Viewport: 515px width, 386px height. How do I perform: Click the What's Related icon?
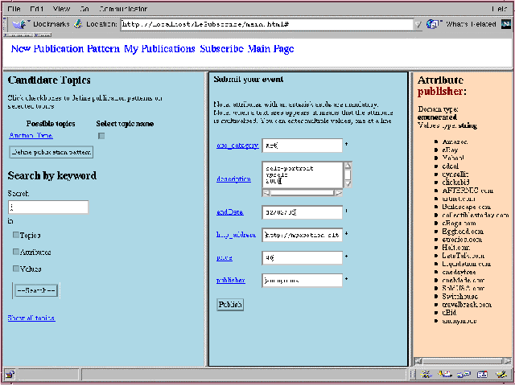click(434, 24)
